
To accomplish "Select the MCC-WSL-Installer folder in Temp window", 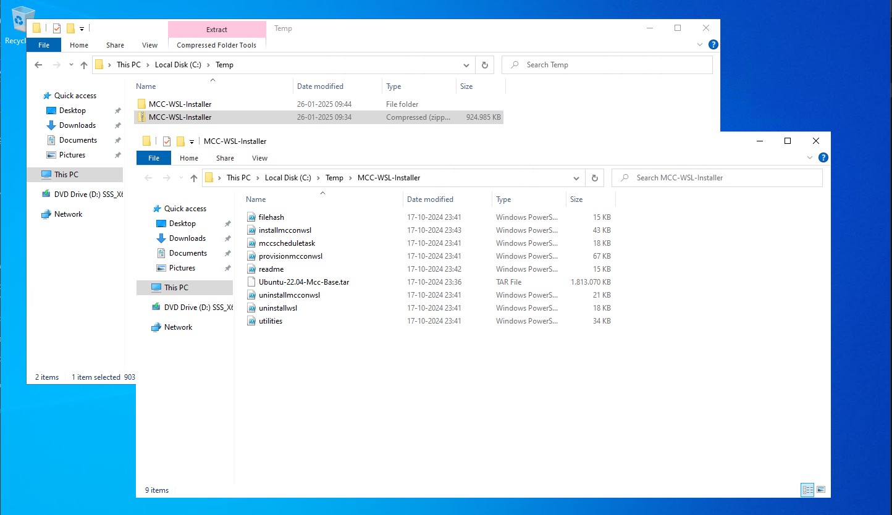I will pos(319,104).
